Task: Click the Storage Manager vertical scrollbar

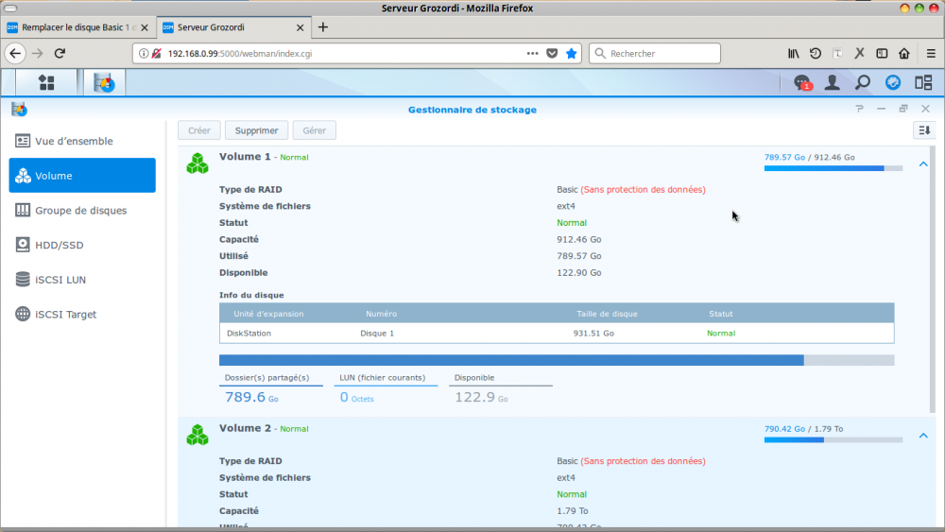Action: coord(933,280)
